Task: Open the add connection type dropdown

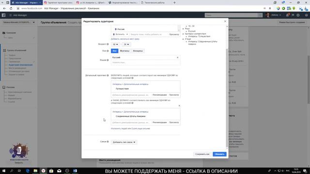Action: pos(124,142)
